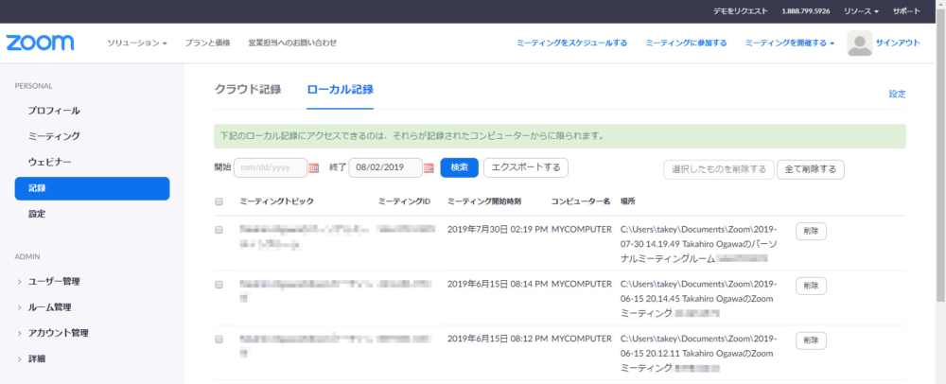Expand the アカウント管理 section
This screenshot has width=946, height=384.
pos(58,333)
